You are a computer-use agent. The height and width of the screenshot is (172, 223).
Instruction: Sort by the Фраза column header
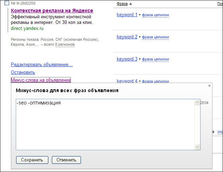tap(122, 4)
